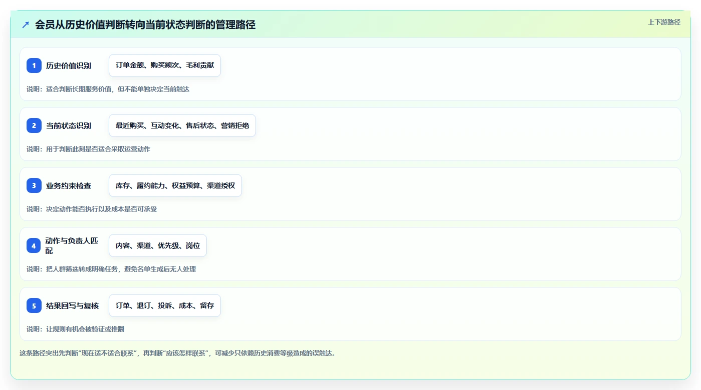The image size is (701, 390).
Task: Click the 订单金额、购买频次、毛利贡献 chip
Action: (x=165, y=65)
